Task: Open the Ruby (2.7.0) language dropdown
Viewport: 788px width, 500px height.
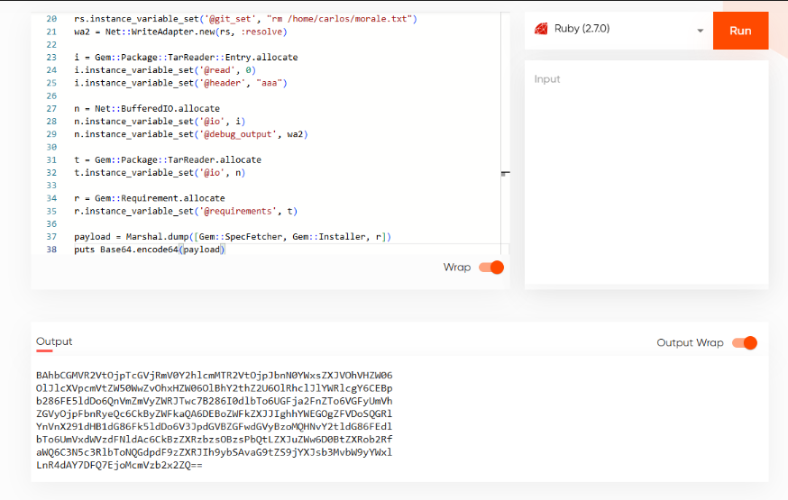Action: click(x=618, y=29)
